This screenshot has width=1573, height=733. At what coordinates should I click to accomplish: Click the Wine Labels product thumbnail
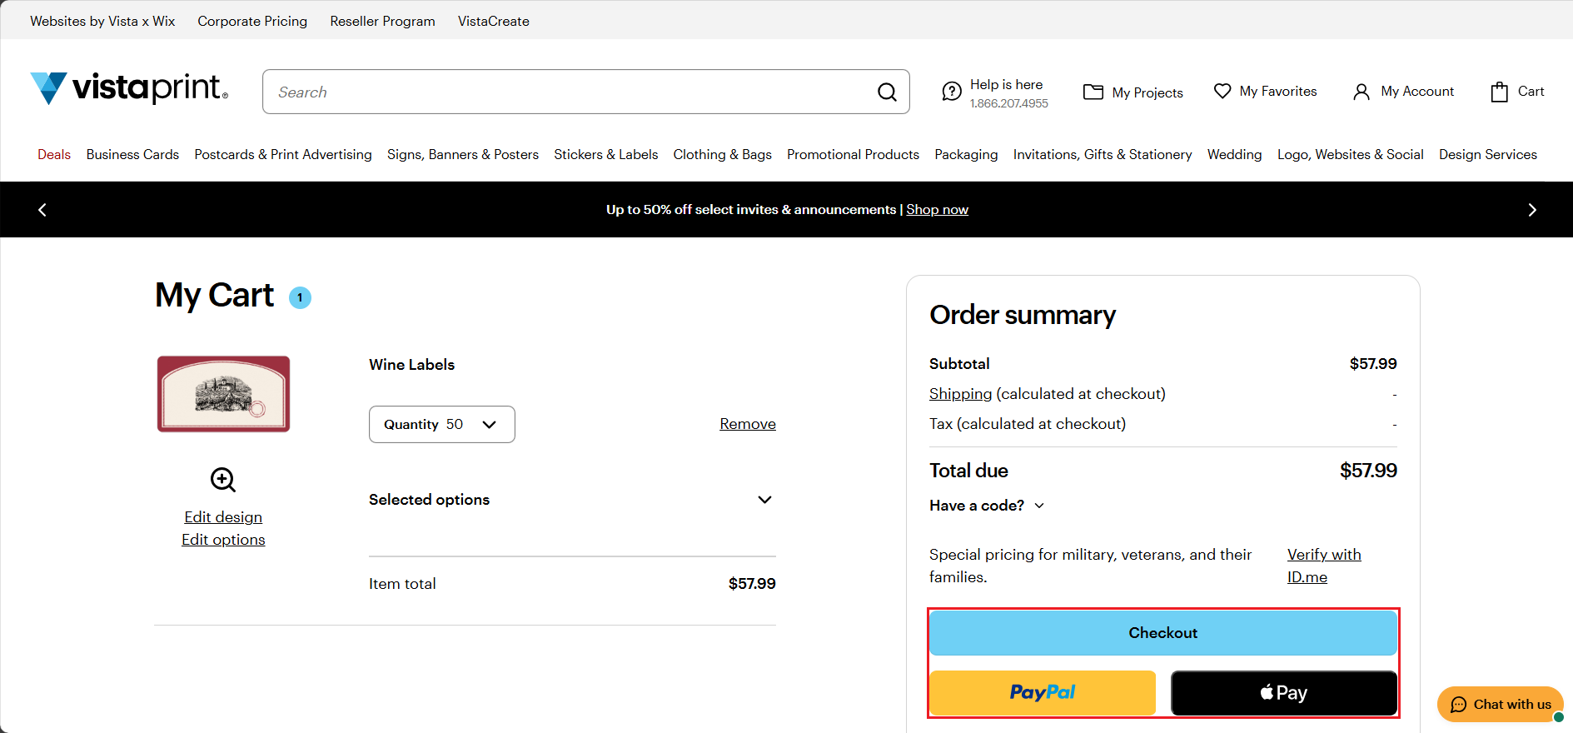[x=223, y=394]
